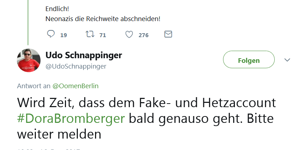Click the retweet count 71
This screenshot has width=307, height=150.
click(103, 35)
